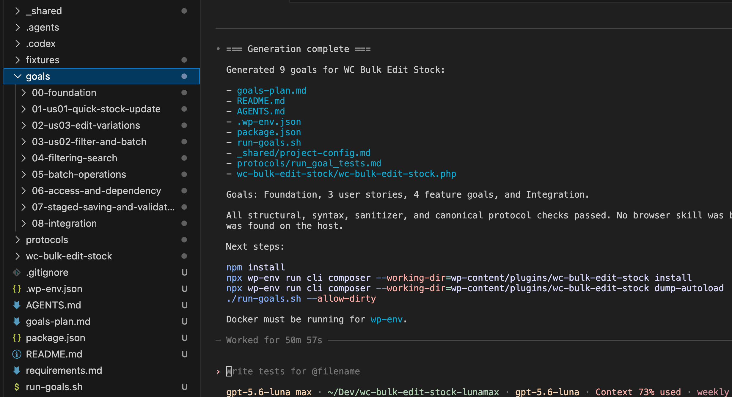Click the prompt arrow before the input line

pos(218,371)
